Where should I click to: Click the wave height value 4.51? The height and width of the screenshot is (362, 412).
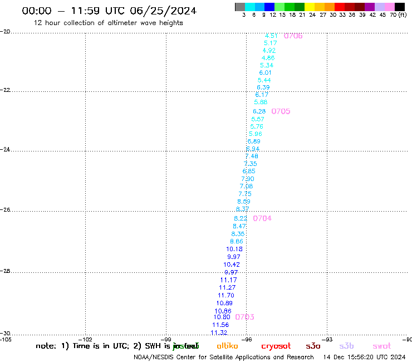[x=271, y=36]
